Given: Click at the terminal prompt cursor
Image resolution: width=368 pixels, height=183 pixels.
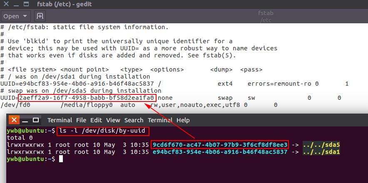Looking at the screenshot, I should pyautogui.click(x=61, y=159).
